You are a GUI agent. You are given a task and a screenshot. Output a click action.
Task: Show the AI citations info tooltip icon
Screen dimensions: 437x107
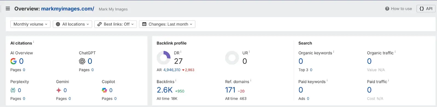pyautogui.click(x=34, y=42)
